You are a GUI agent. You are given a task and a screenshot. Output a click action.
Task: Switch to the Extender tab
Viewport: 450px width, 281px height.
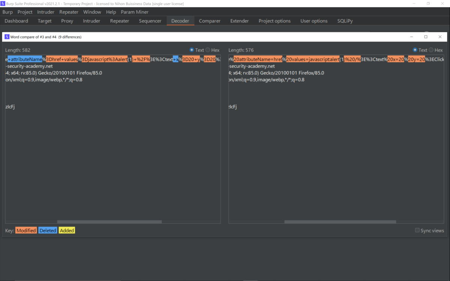click(240, 21)
